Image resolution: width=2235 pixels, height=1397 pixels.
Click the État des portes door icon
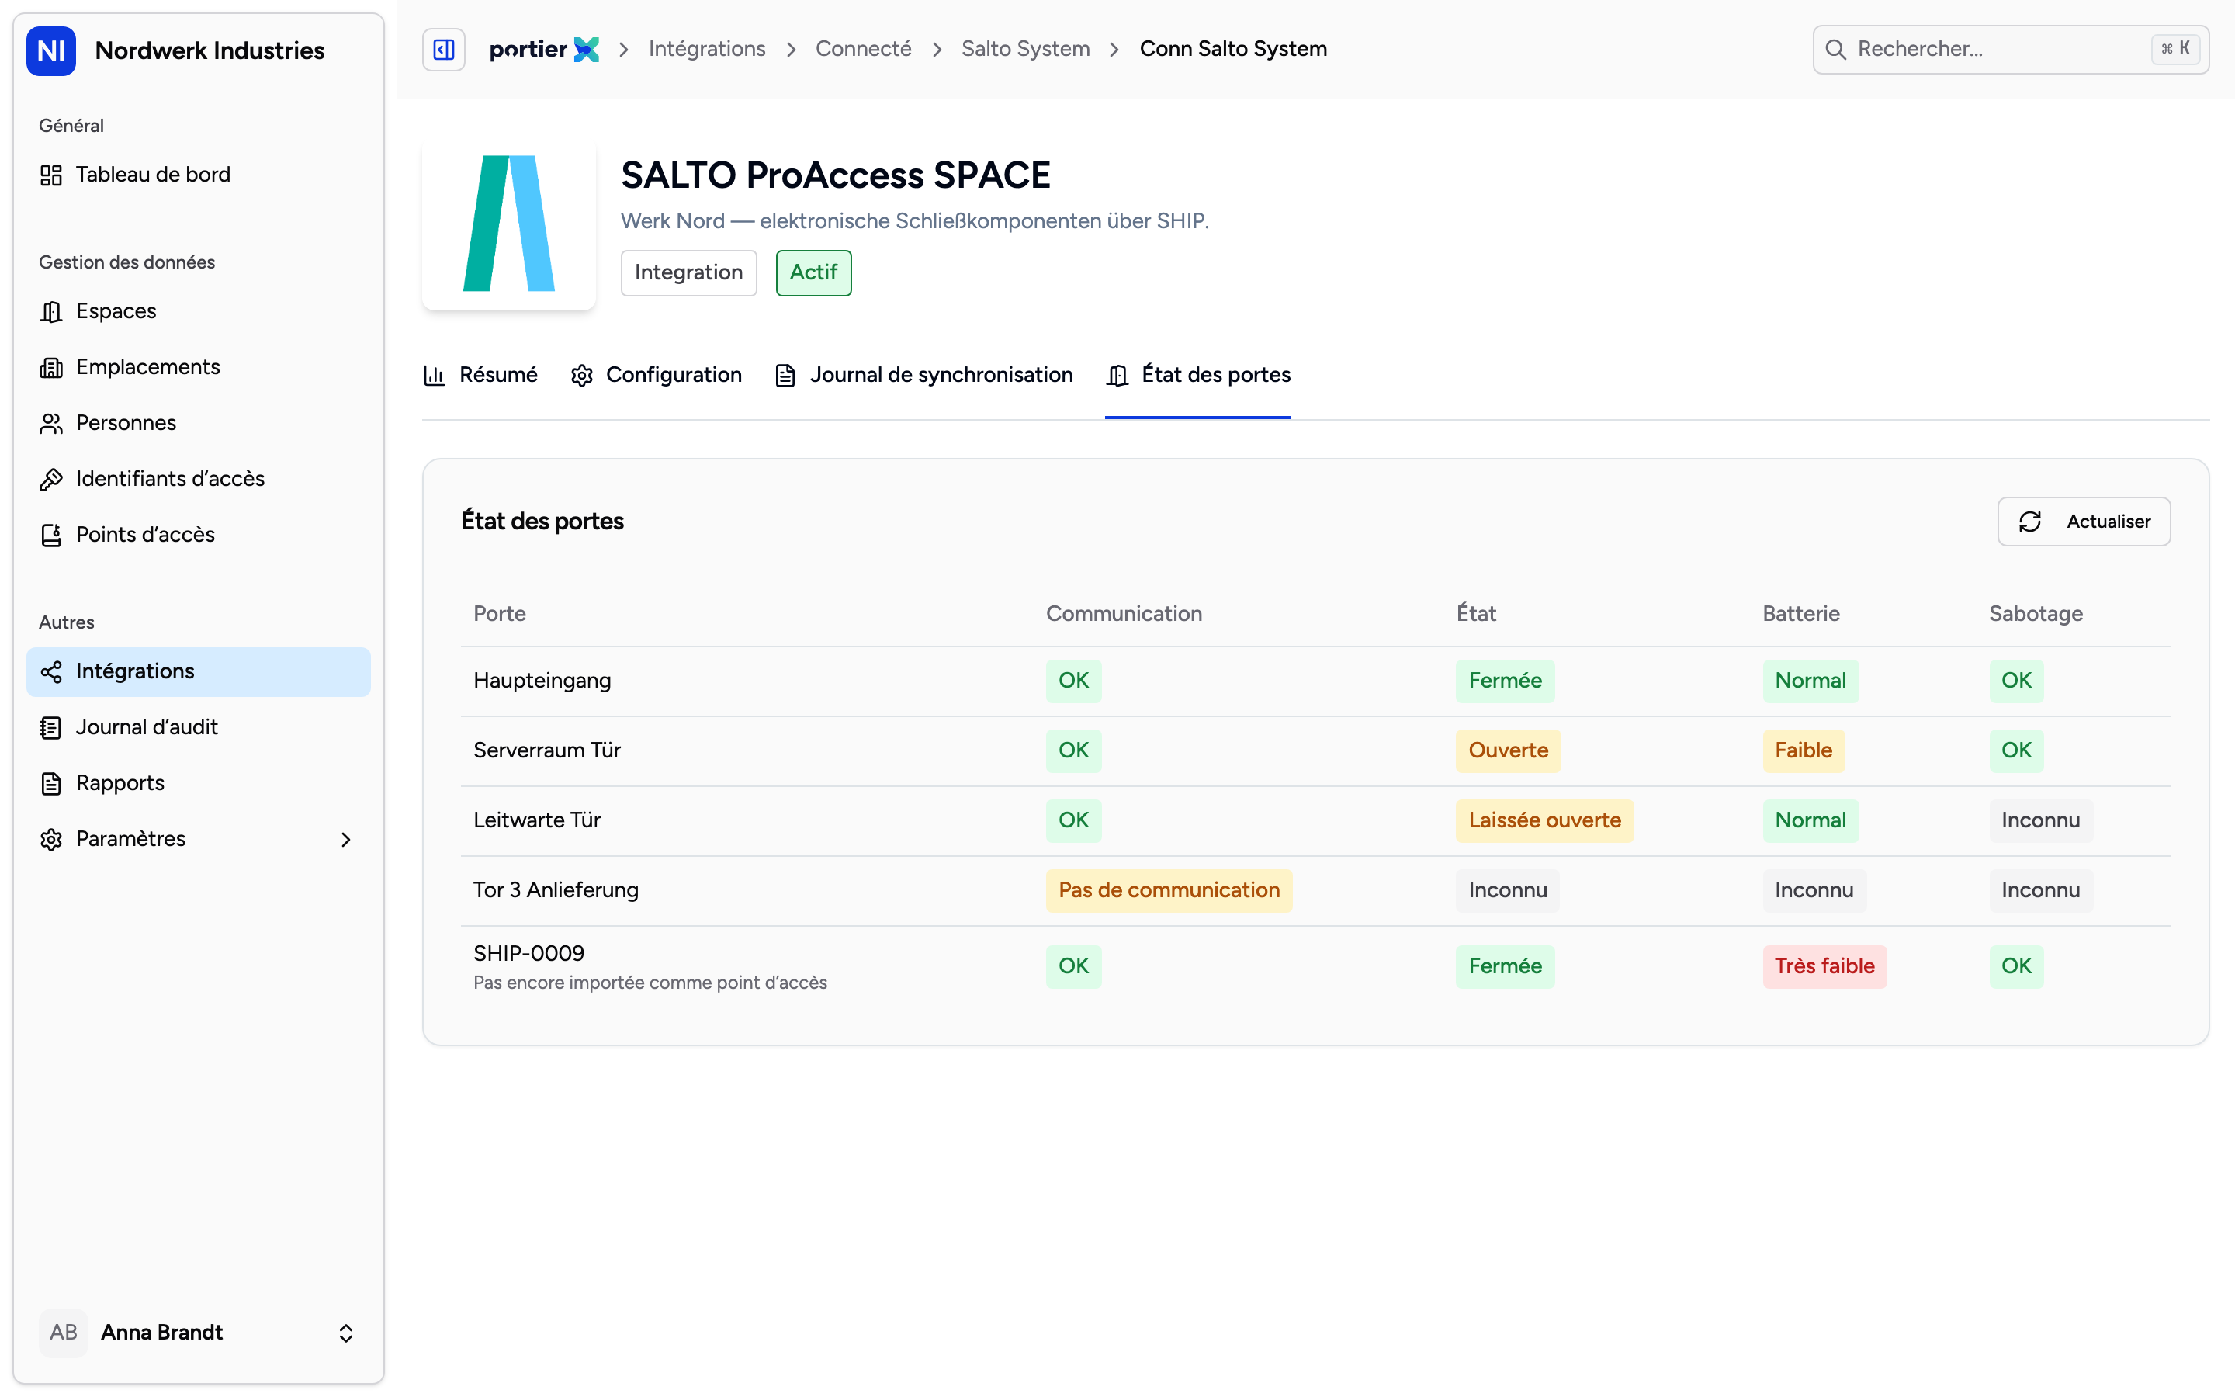[1117, 375]
